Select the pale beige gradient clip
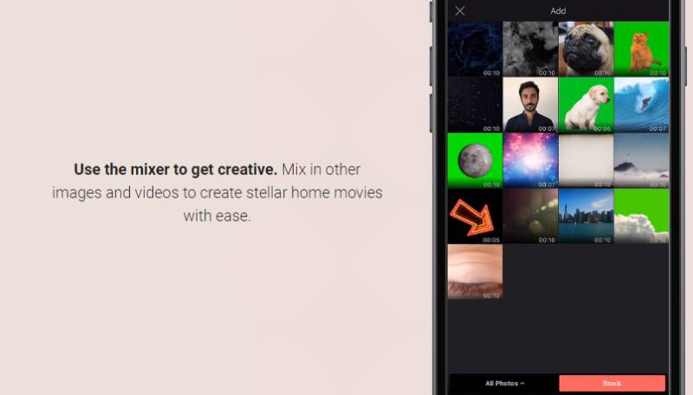The width and height of the screenshot is (693, 395). (586, 160)
